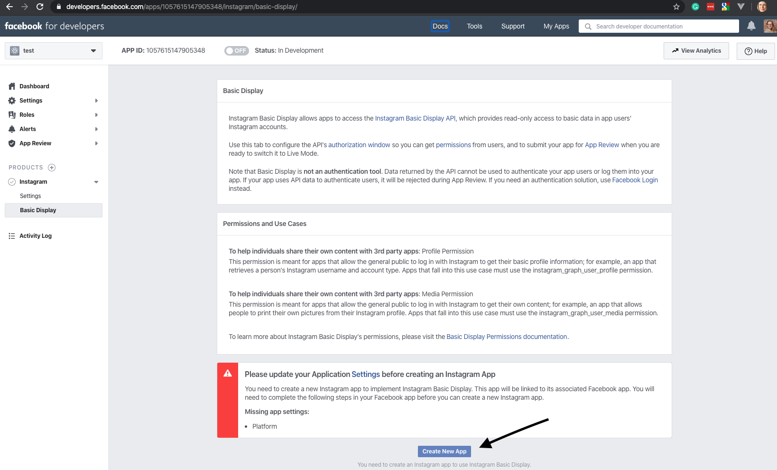The image size is (777, 470).
Task: Open the App Review link in description
Action: 602,145
